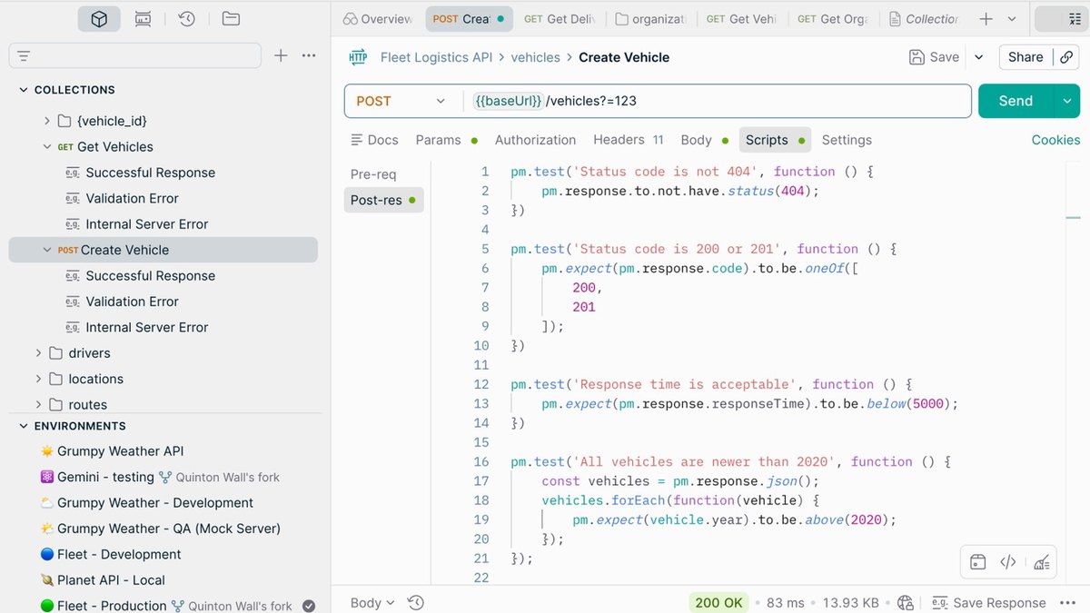Open a new tab with the plus icon
Image resolution: width=1090 pixels, height=613 pixels.
tap(986, 19)
